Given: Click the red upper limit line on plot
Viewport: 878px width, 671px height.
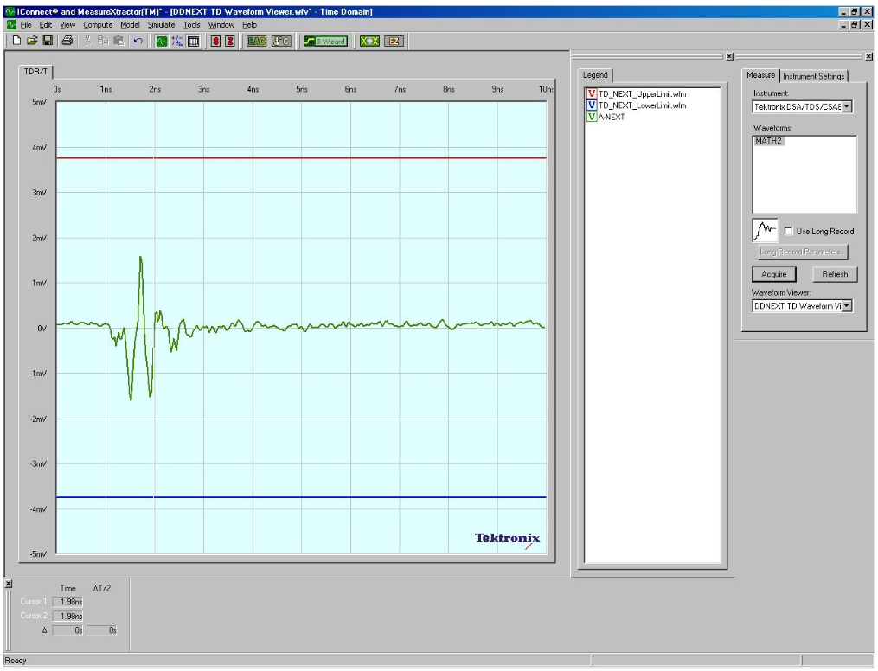Looking at the screenshot, I should coord(301,158).
